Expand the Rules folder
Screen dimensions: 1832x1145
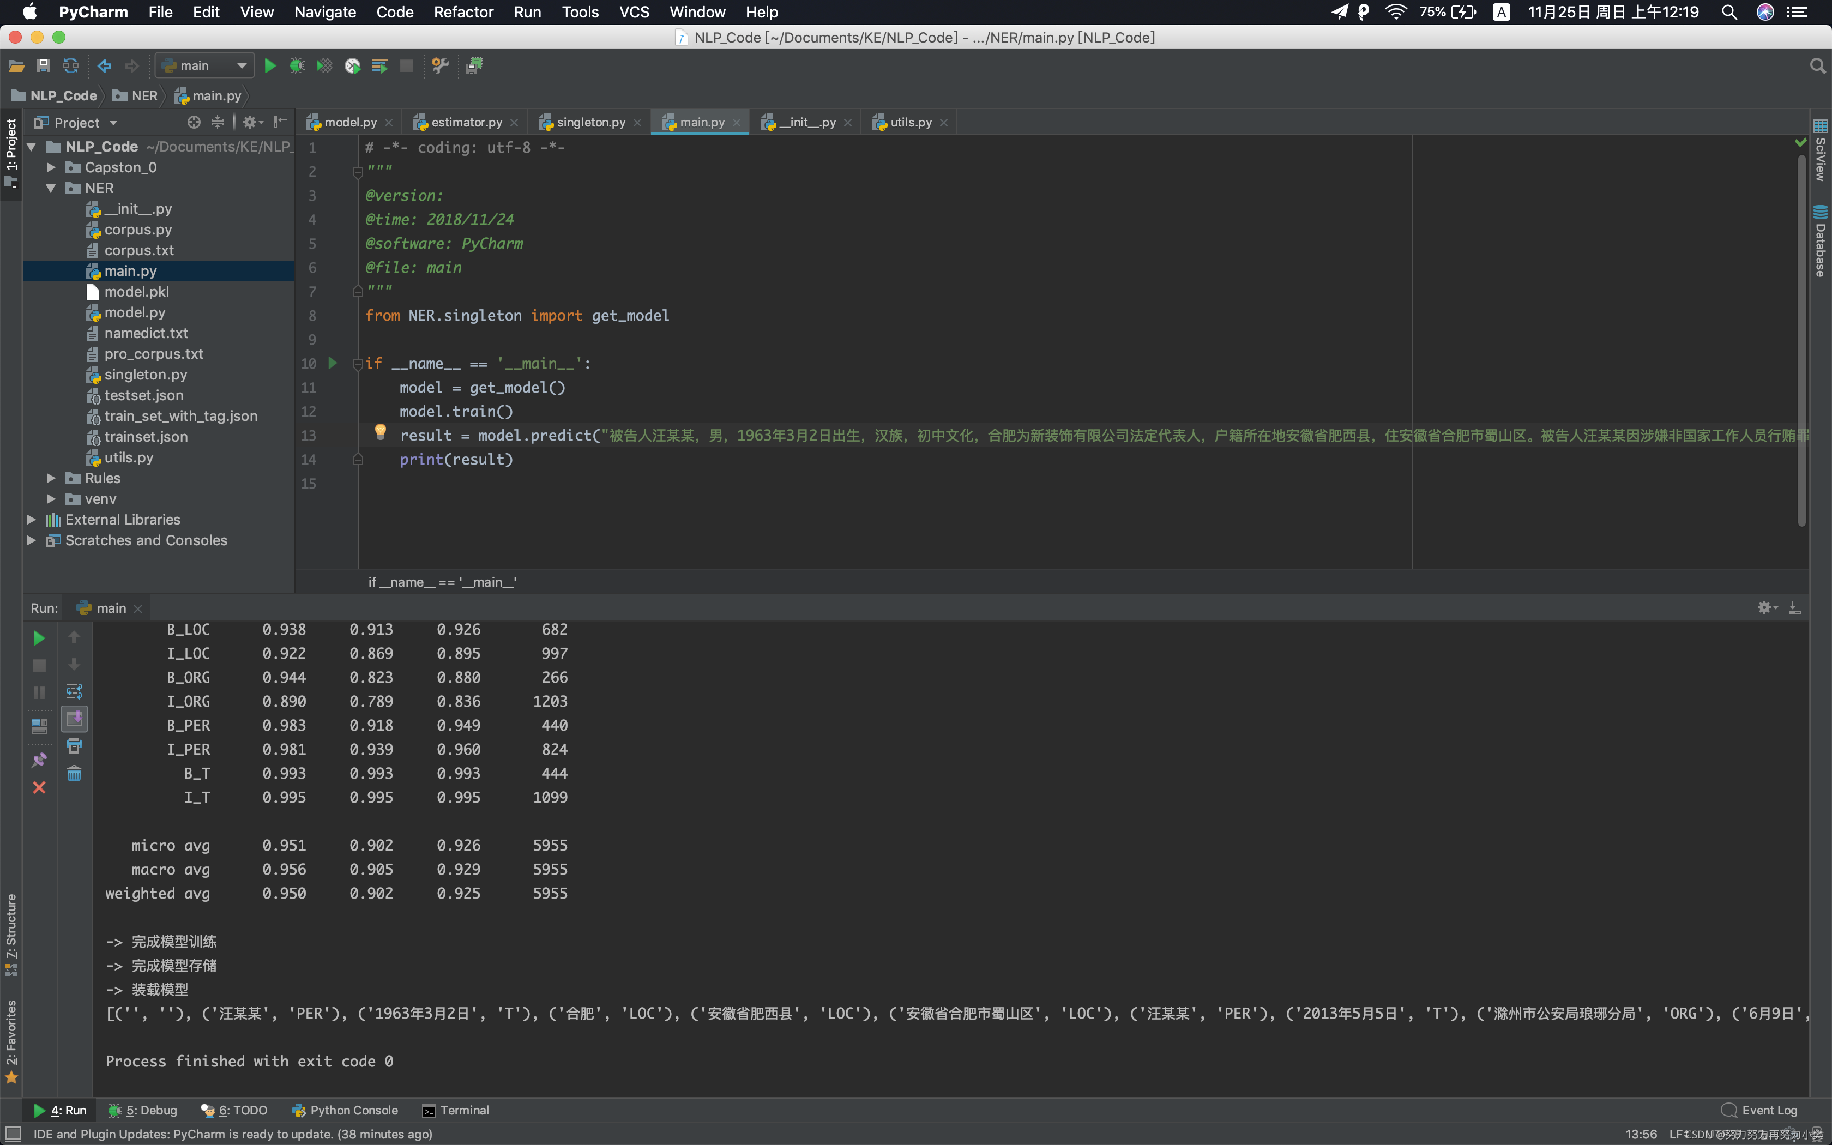tap(51, 478)
